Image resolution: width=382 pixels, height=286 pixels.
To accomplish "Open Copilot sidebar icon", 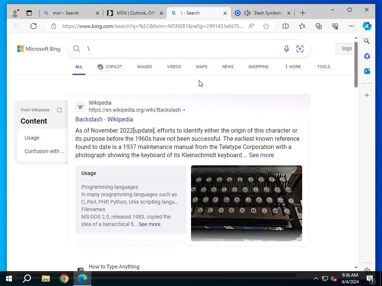I will point(367,26).
